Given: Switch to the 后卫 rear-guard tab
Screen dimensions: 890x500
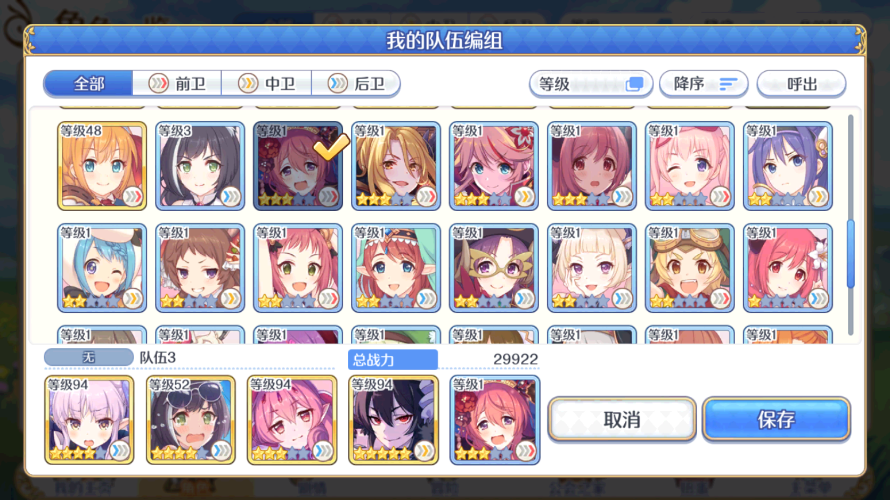Looking at the screenshot, I should 356,84.
